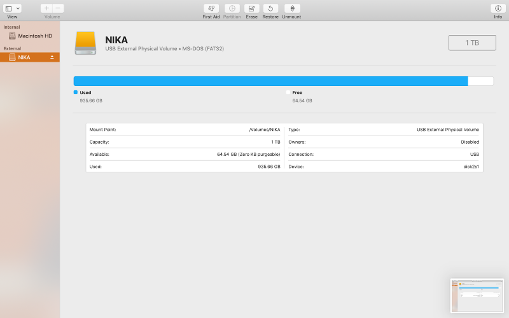The image size is (509, 318).
Task: Remove a volume with the minus button
Action: coord(58,8)
